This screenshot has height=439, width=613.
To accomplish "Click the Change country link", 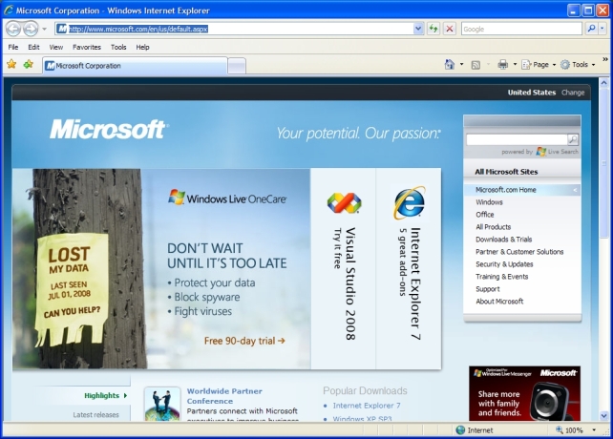I will 573,93.
